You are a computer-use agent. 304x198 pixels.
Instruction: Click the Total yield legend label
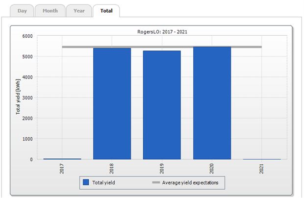tap(103, 182)
